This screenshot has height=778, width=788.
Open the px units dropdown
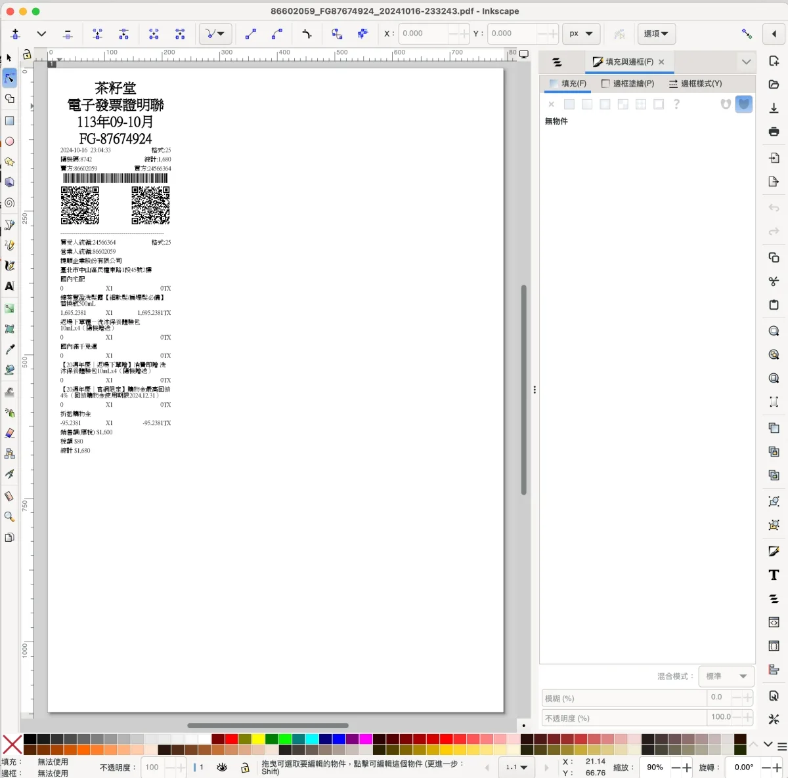[x=581, y=33]
